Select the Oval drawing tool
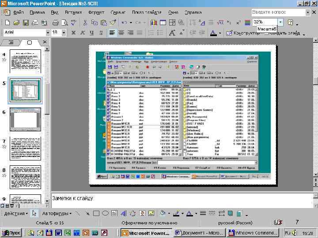318x238 pixels. pyautogui.click(x=105, y=213)
